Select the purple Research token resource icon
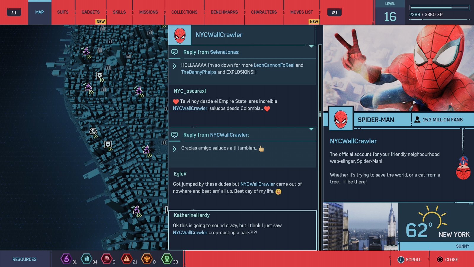The width and height of the screenshot is (474, 267). pyautogui.click(x=66, y=259)
